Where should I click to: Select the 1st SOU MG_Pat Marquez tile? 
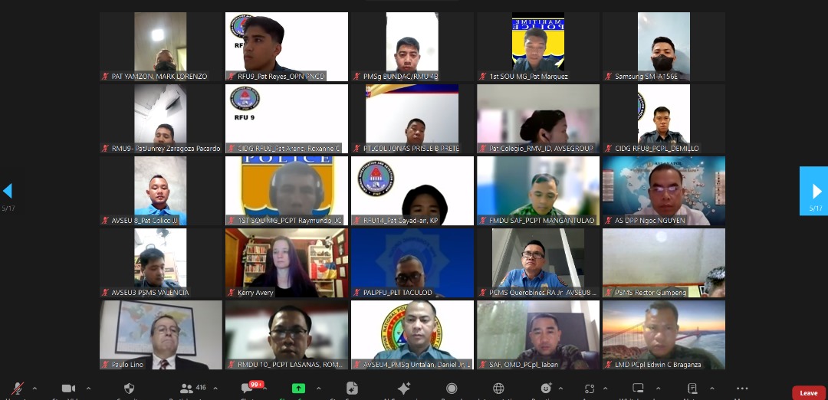click(x=538, y=47)
